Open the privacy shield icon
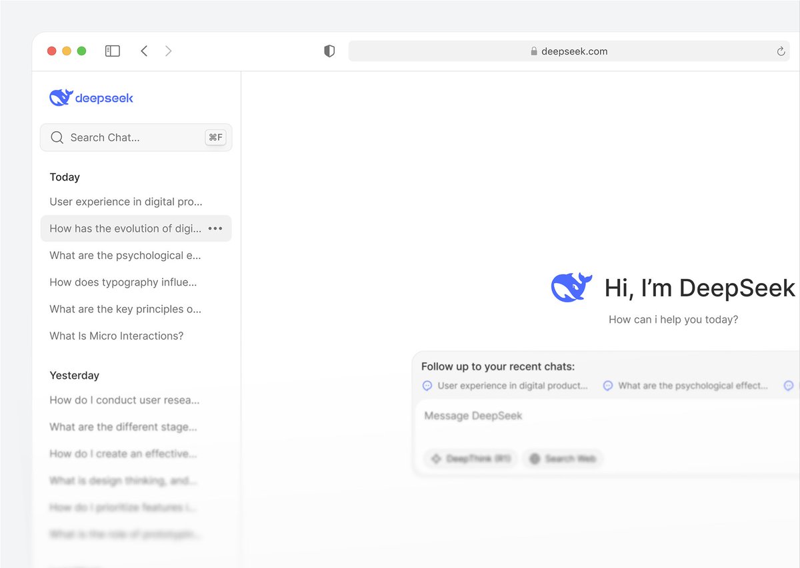Image resolution: width=800 pixels, height=568 pixels. 329,51
